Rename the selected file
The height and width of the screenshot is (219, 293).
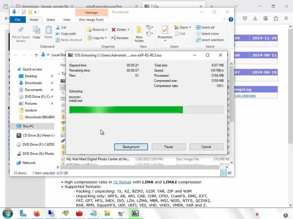coord(120,38)
